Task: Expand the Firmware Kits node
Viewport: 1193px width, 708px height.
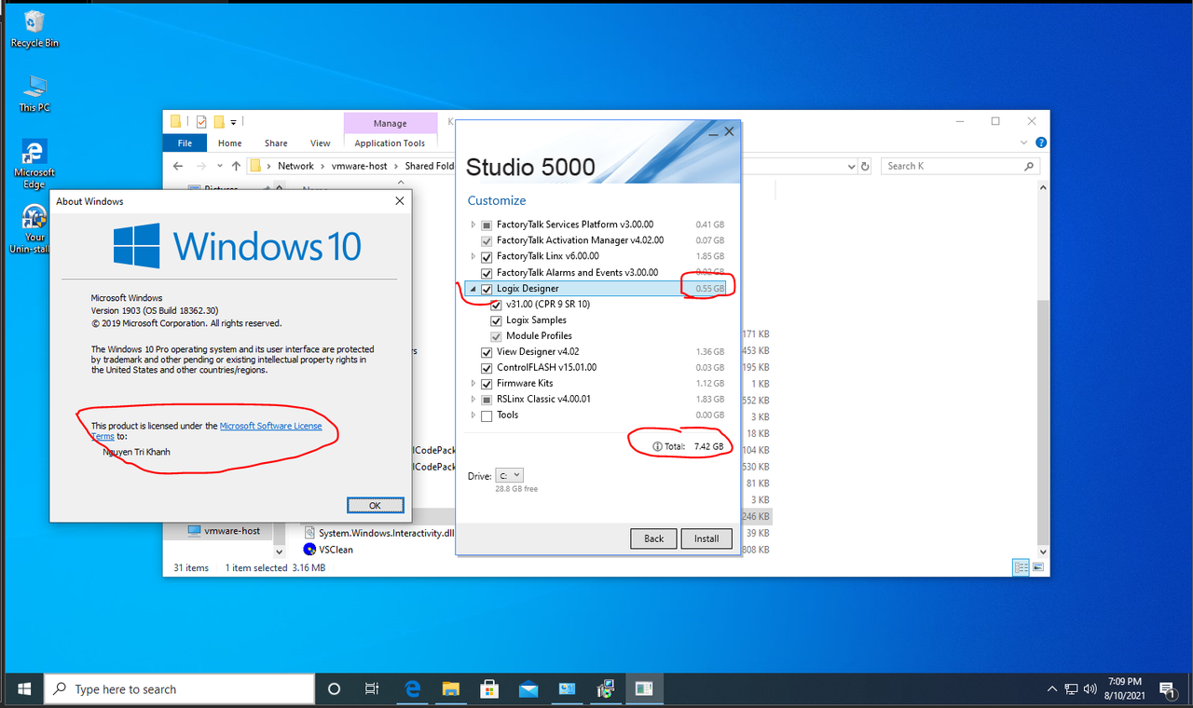Action: (x=473, y=383)
